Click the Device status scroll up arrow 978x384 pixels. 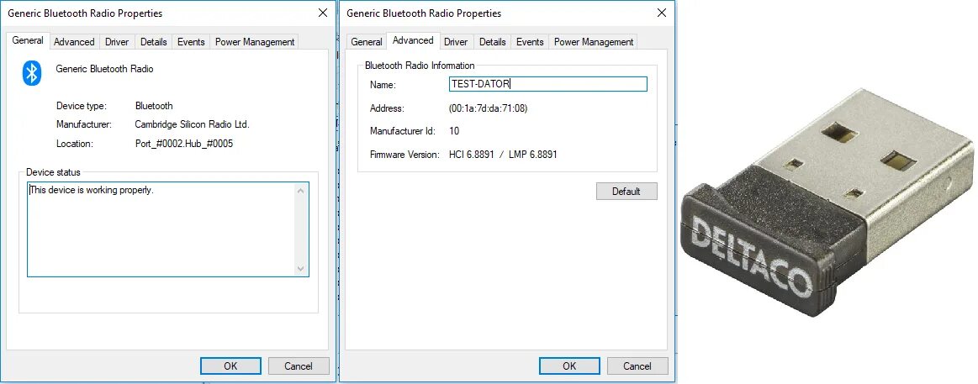pos(301,191)
